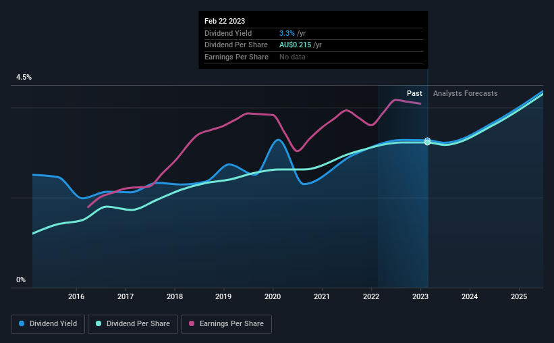Click the 4.5% y-axis label
The width and height of the screenshot is (554, 343).
tap(24, 78)
